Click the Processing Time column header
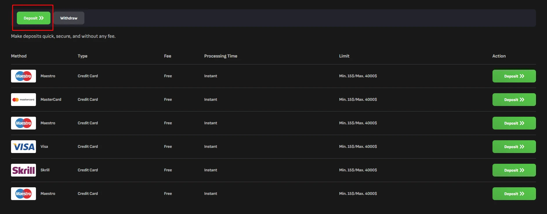This screenshot has height=214, width=547. pyautogui.click(x=221, y=56)
